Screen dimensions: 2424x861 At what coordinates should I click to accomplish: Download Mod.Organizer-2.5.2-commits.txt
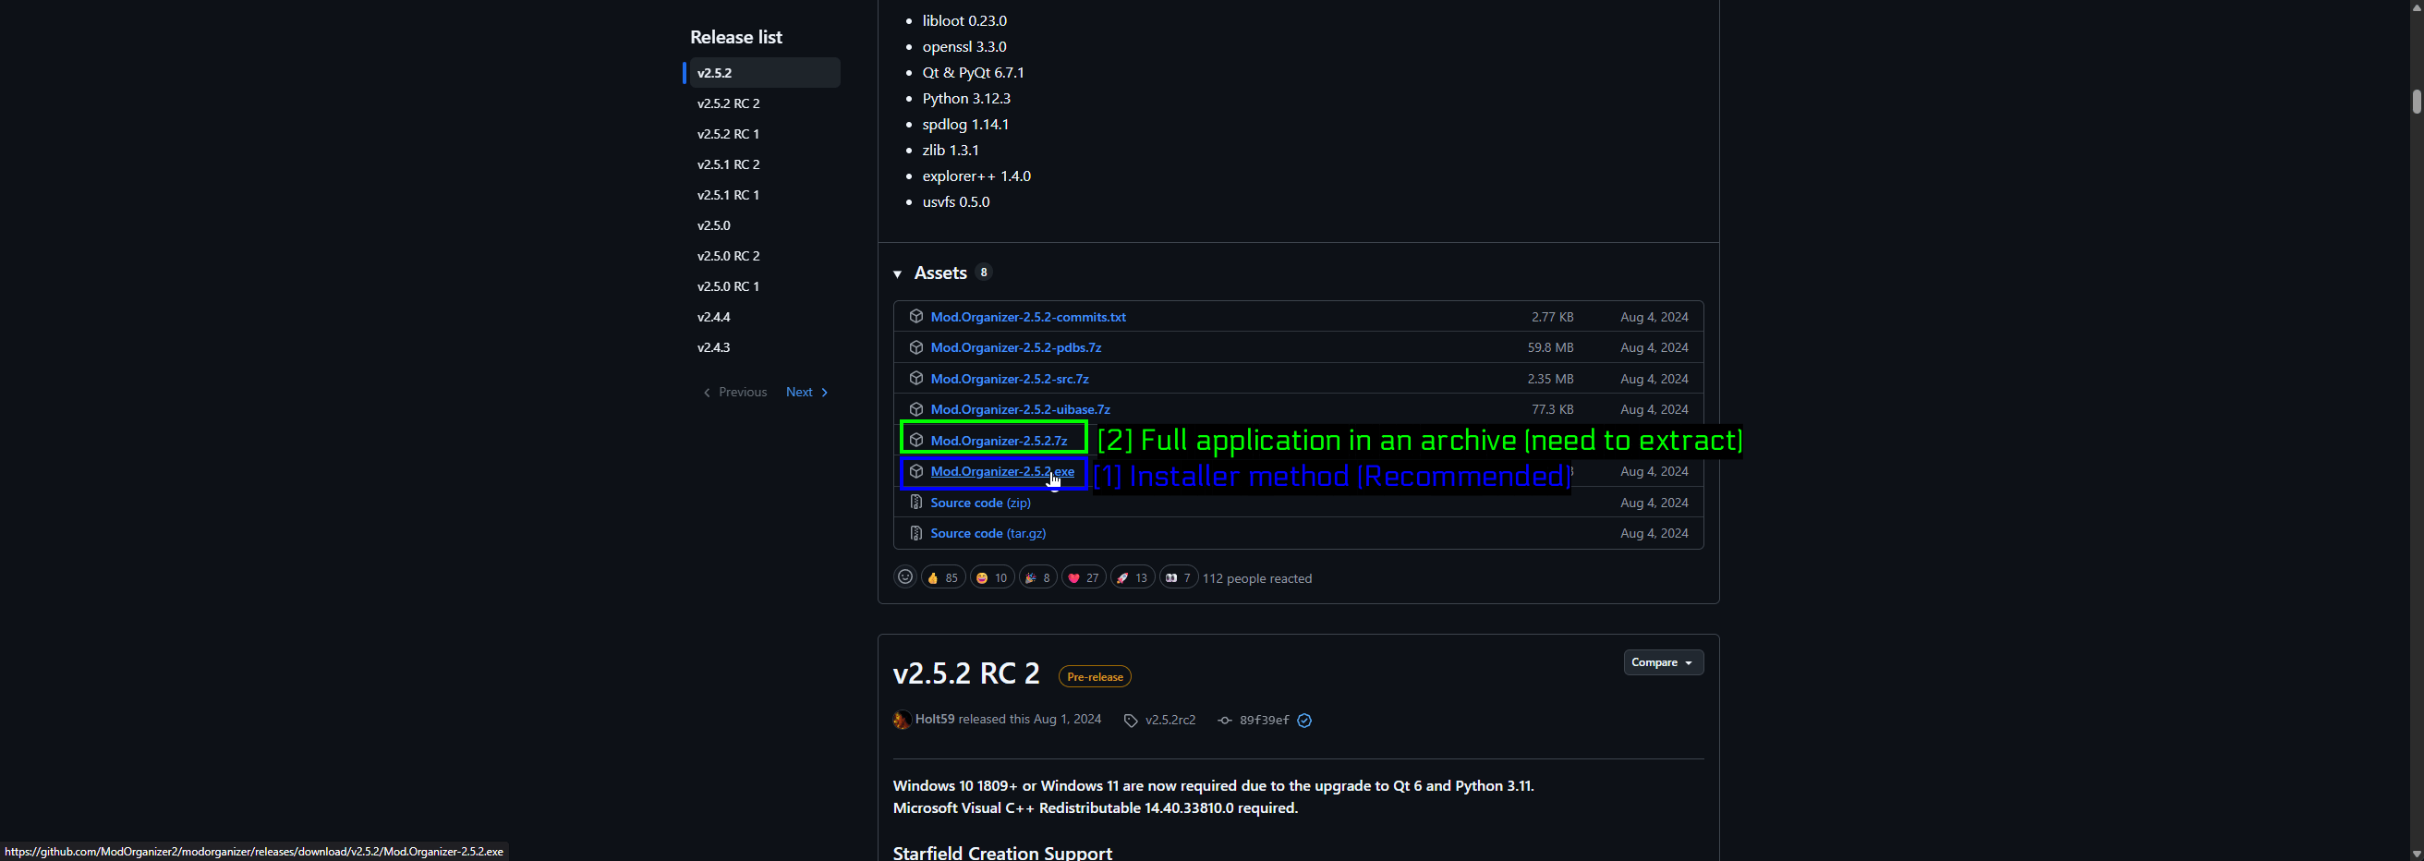click(1027, 317)
